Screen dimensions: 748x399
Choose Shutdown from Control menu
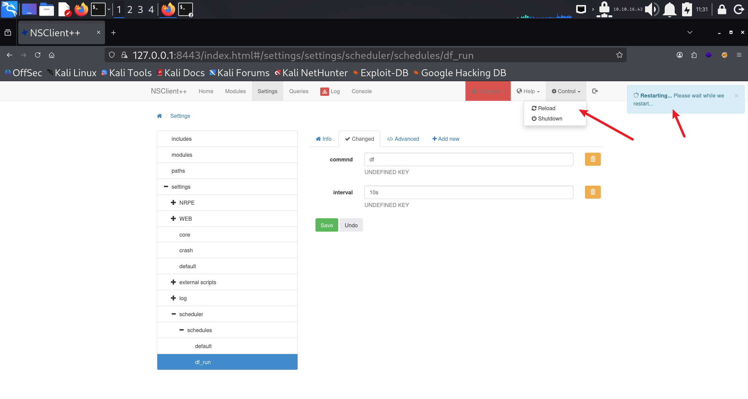547,118
